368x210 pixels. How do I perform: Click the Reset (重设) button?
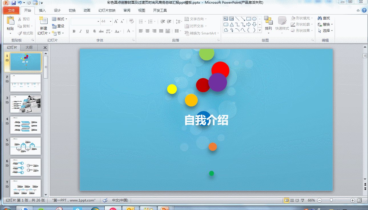point(58,26)
